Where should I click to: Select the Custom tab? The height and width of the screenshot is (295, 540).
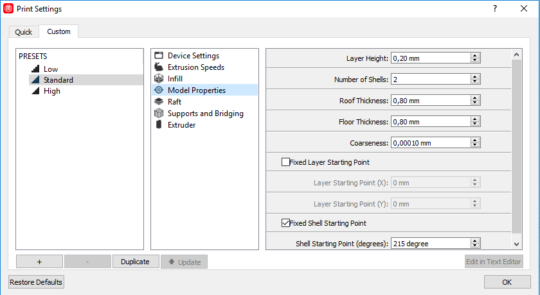(59, 31)
